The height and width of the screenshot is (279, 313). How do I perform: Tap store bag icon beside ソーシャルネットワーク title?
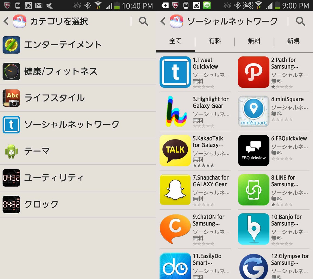pos(177,21)
